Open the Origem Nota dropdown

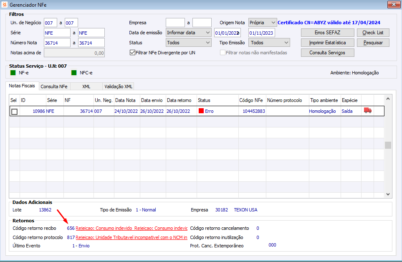(263, 23)
